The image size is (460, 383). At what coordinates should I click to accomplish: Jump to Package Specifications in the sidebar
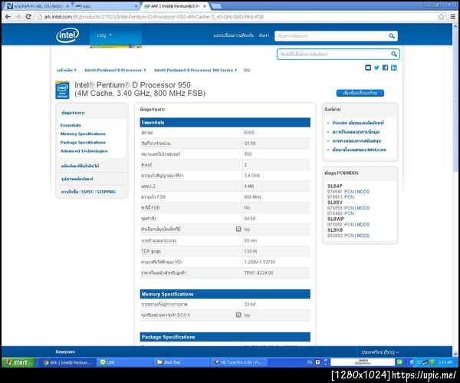click(83, 143)
